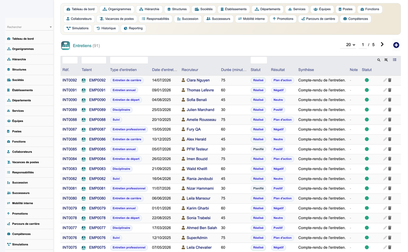Edit row INT0078 with pencil icon
This screenshot has width=408, height=252.
point(385,218)
